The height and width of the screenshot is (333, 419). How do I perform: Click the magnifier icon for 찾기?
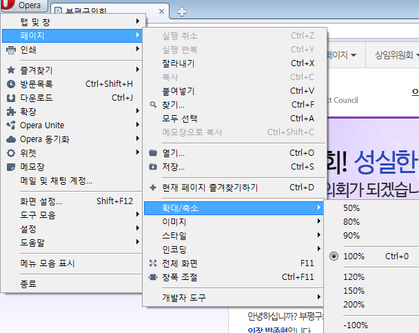153,105
